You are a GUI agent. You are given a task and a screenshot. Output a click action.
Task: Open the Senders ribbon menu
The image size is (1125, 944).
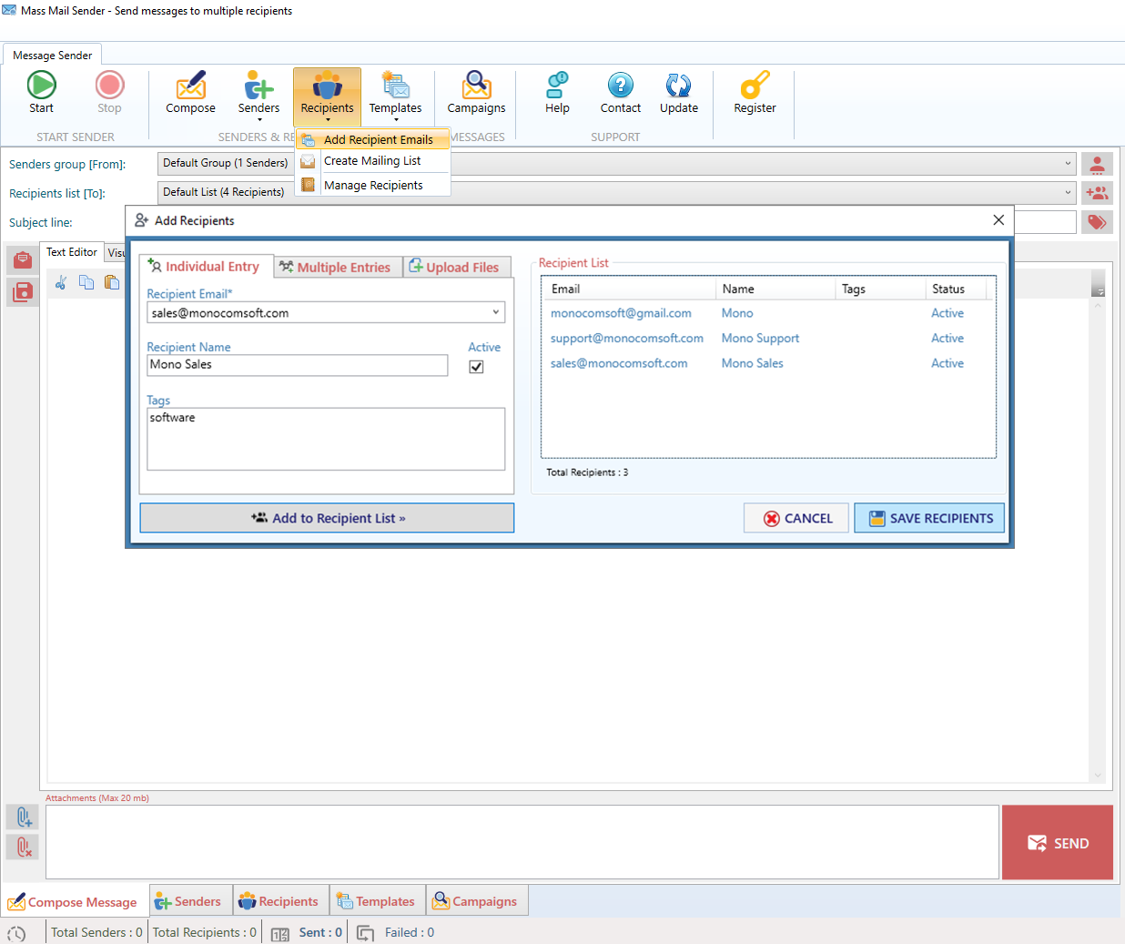(x=258, y=95)
